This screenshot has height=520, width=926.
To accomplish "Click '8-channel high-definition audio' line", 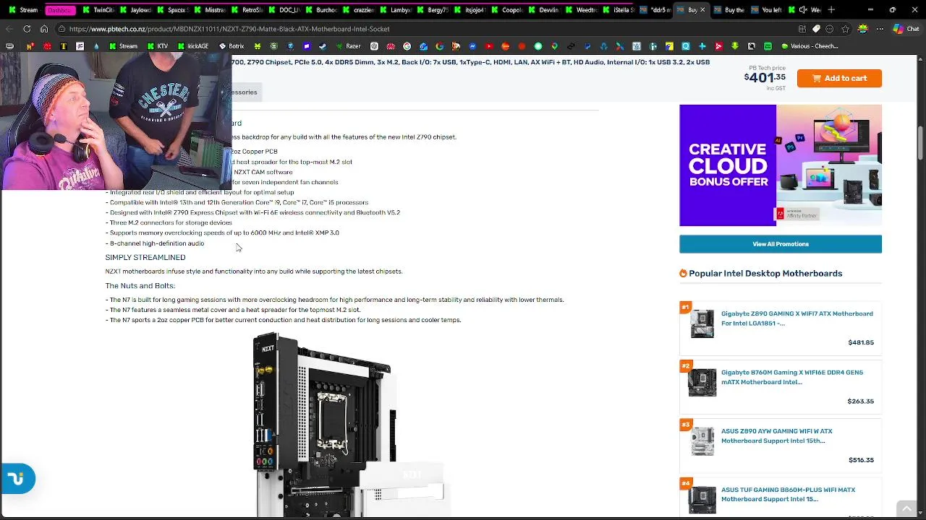I will pyautogui.click(x=155, y=243).
